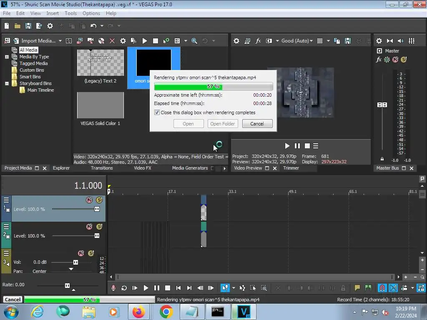Open Firefox from the taskbar
This screenshot has width=427, height=320.
pos(138,312)
